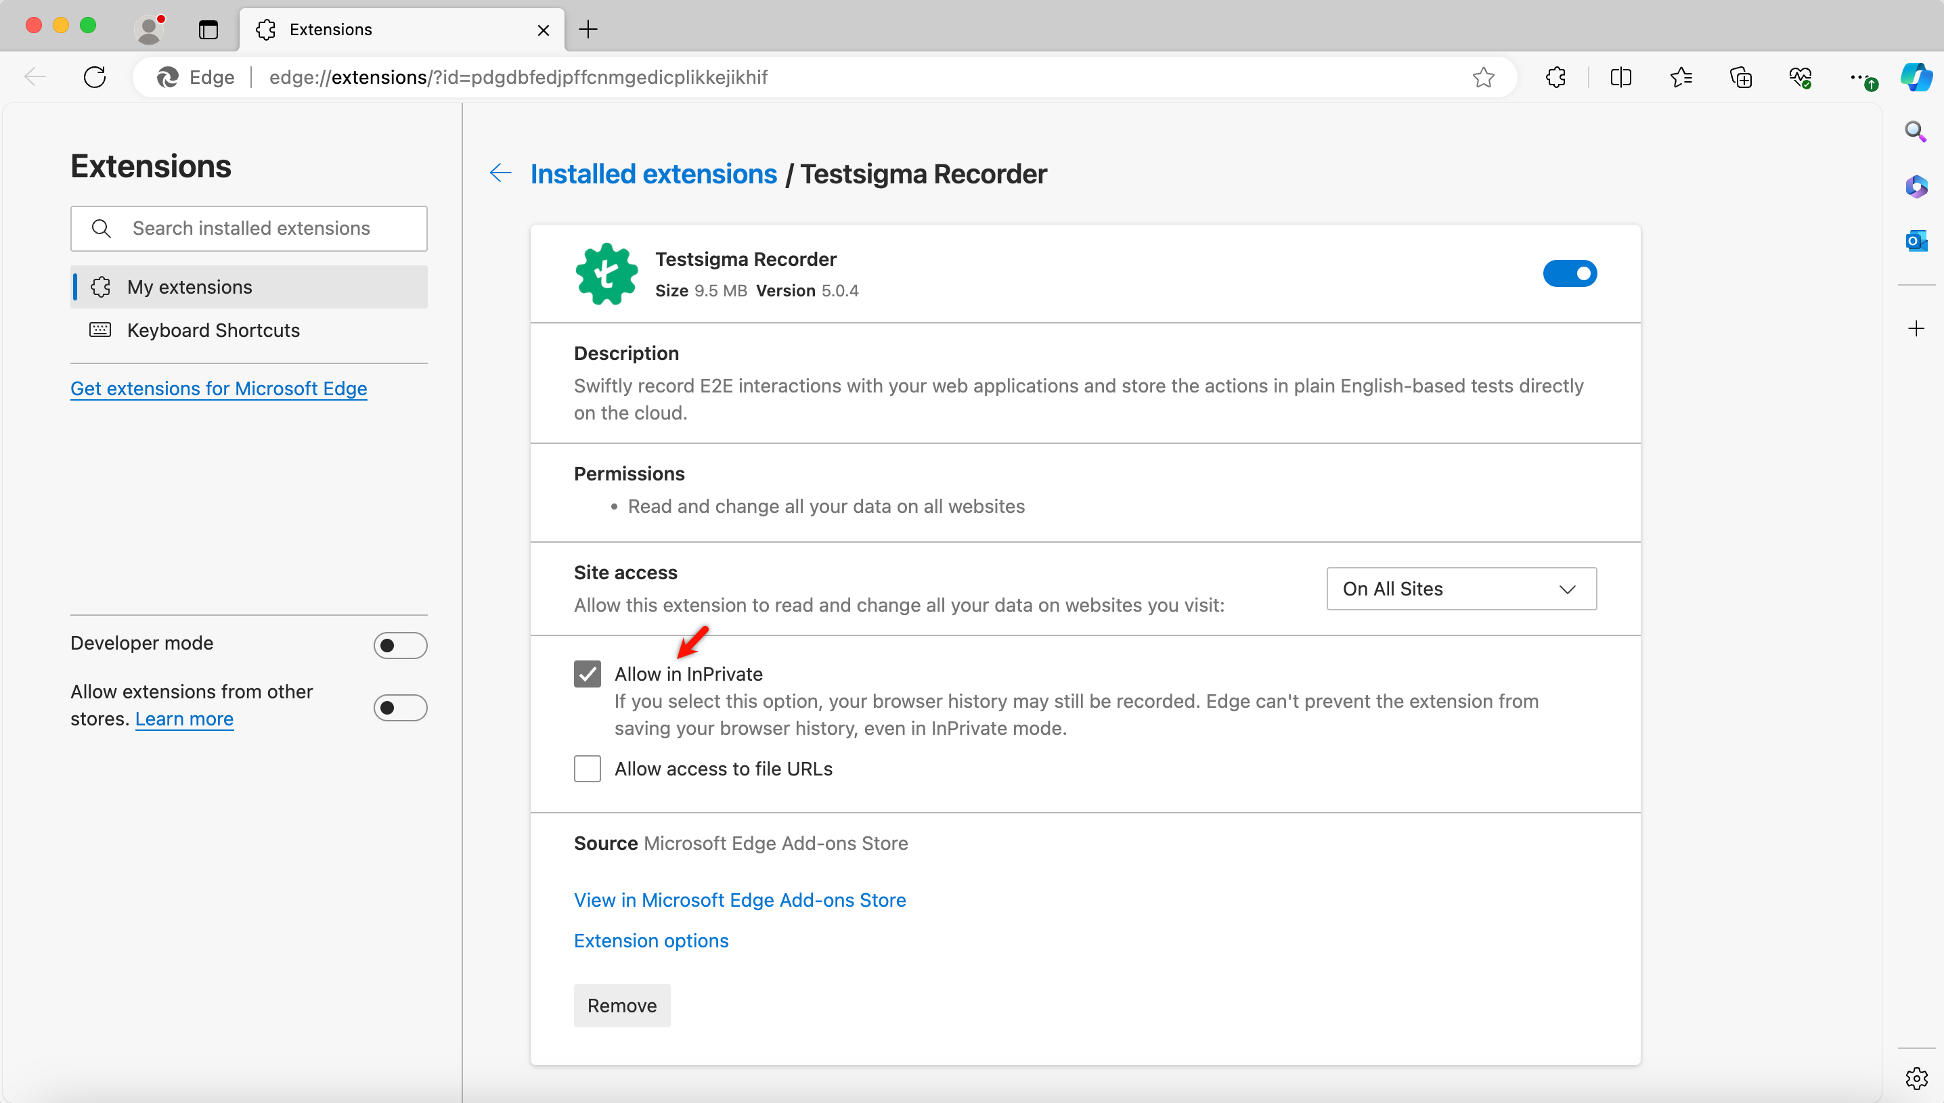Screen dimensions: 1944x1103
Task: Click the address bar URL
Action: tap(519, 77)
